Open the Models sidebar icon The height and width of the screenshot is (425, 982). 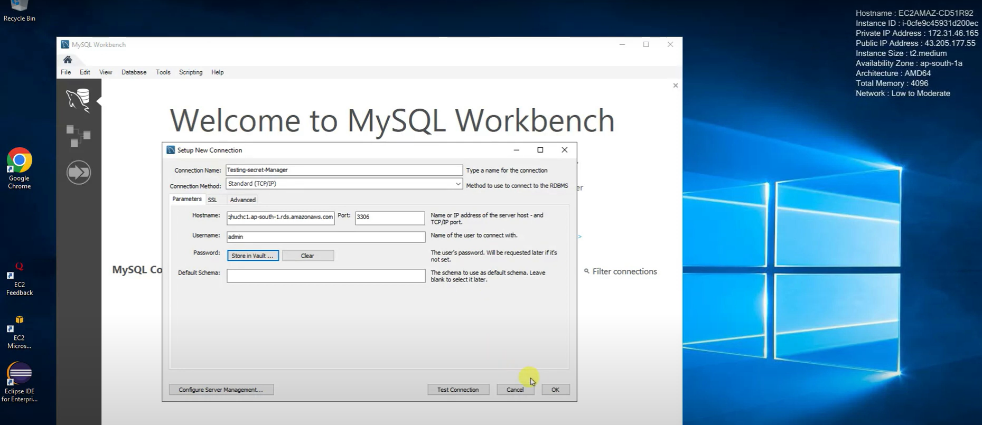78,136
